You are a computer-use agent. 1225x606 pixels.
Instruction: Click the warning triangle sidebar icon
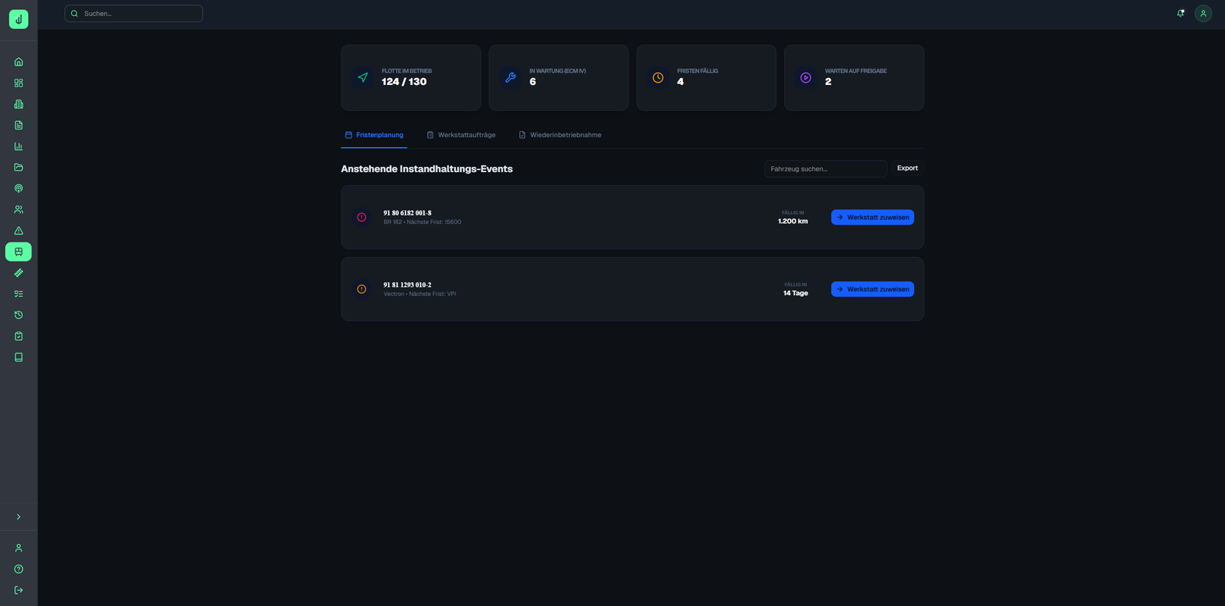(18, 230)
